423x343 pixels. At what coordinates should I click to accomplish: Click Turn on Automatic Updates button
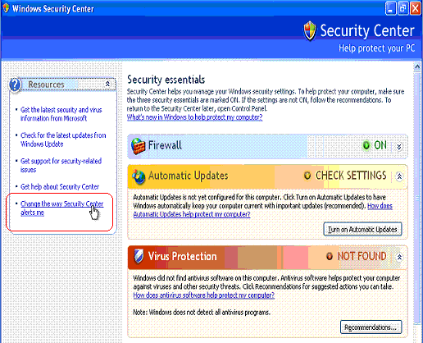(x=362, y=229)
